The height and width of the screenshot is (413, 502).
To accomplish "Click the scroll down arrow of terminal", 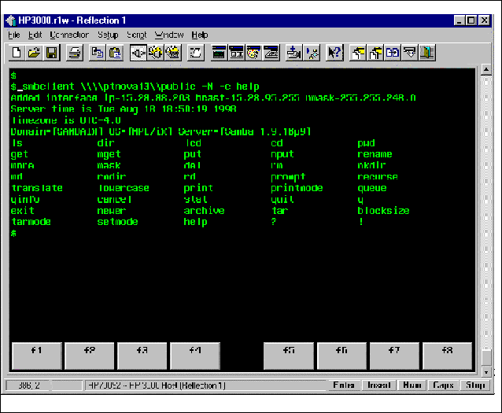I will [x=486, y=371].
